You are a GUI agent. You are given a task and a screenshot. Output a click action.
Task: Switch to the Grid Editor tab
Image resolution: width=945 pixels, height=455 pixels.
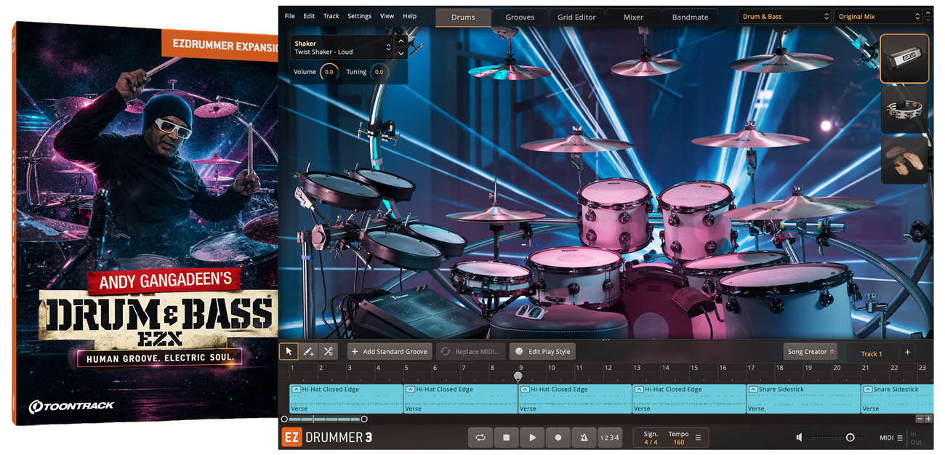576,17
